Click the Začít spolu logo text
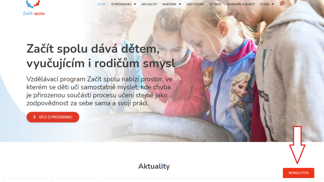Screen dimensions: 324x182 34,13
